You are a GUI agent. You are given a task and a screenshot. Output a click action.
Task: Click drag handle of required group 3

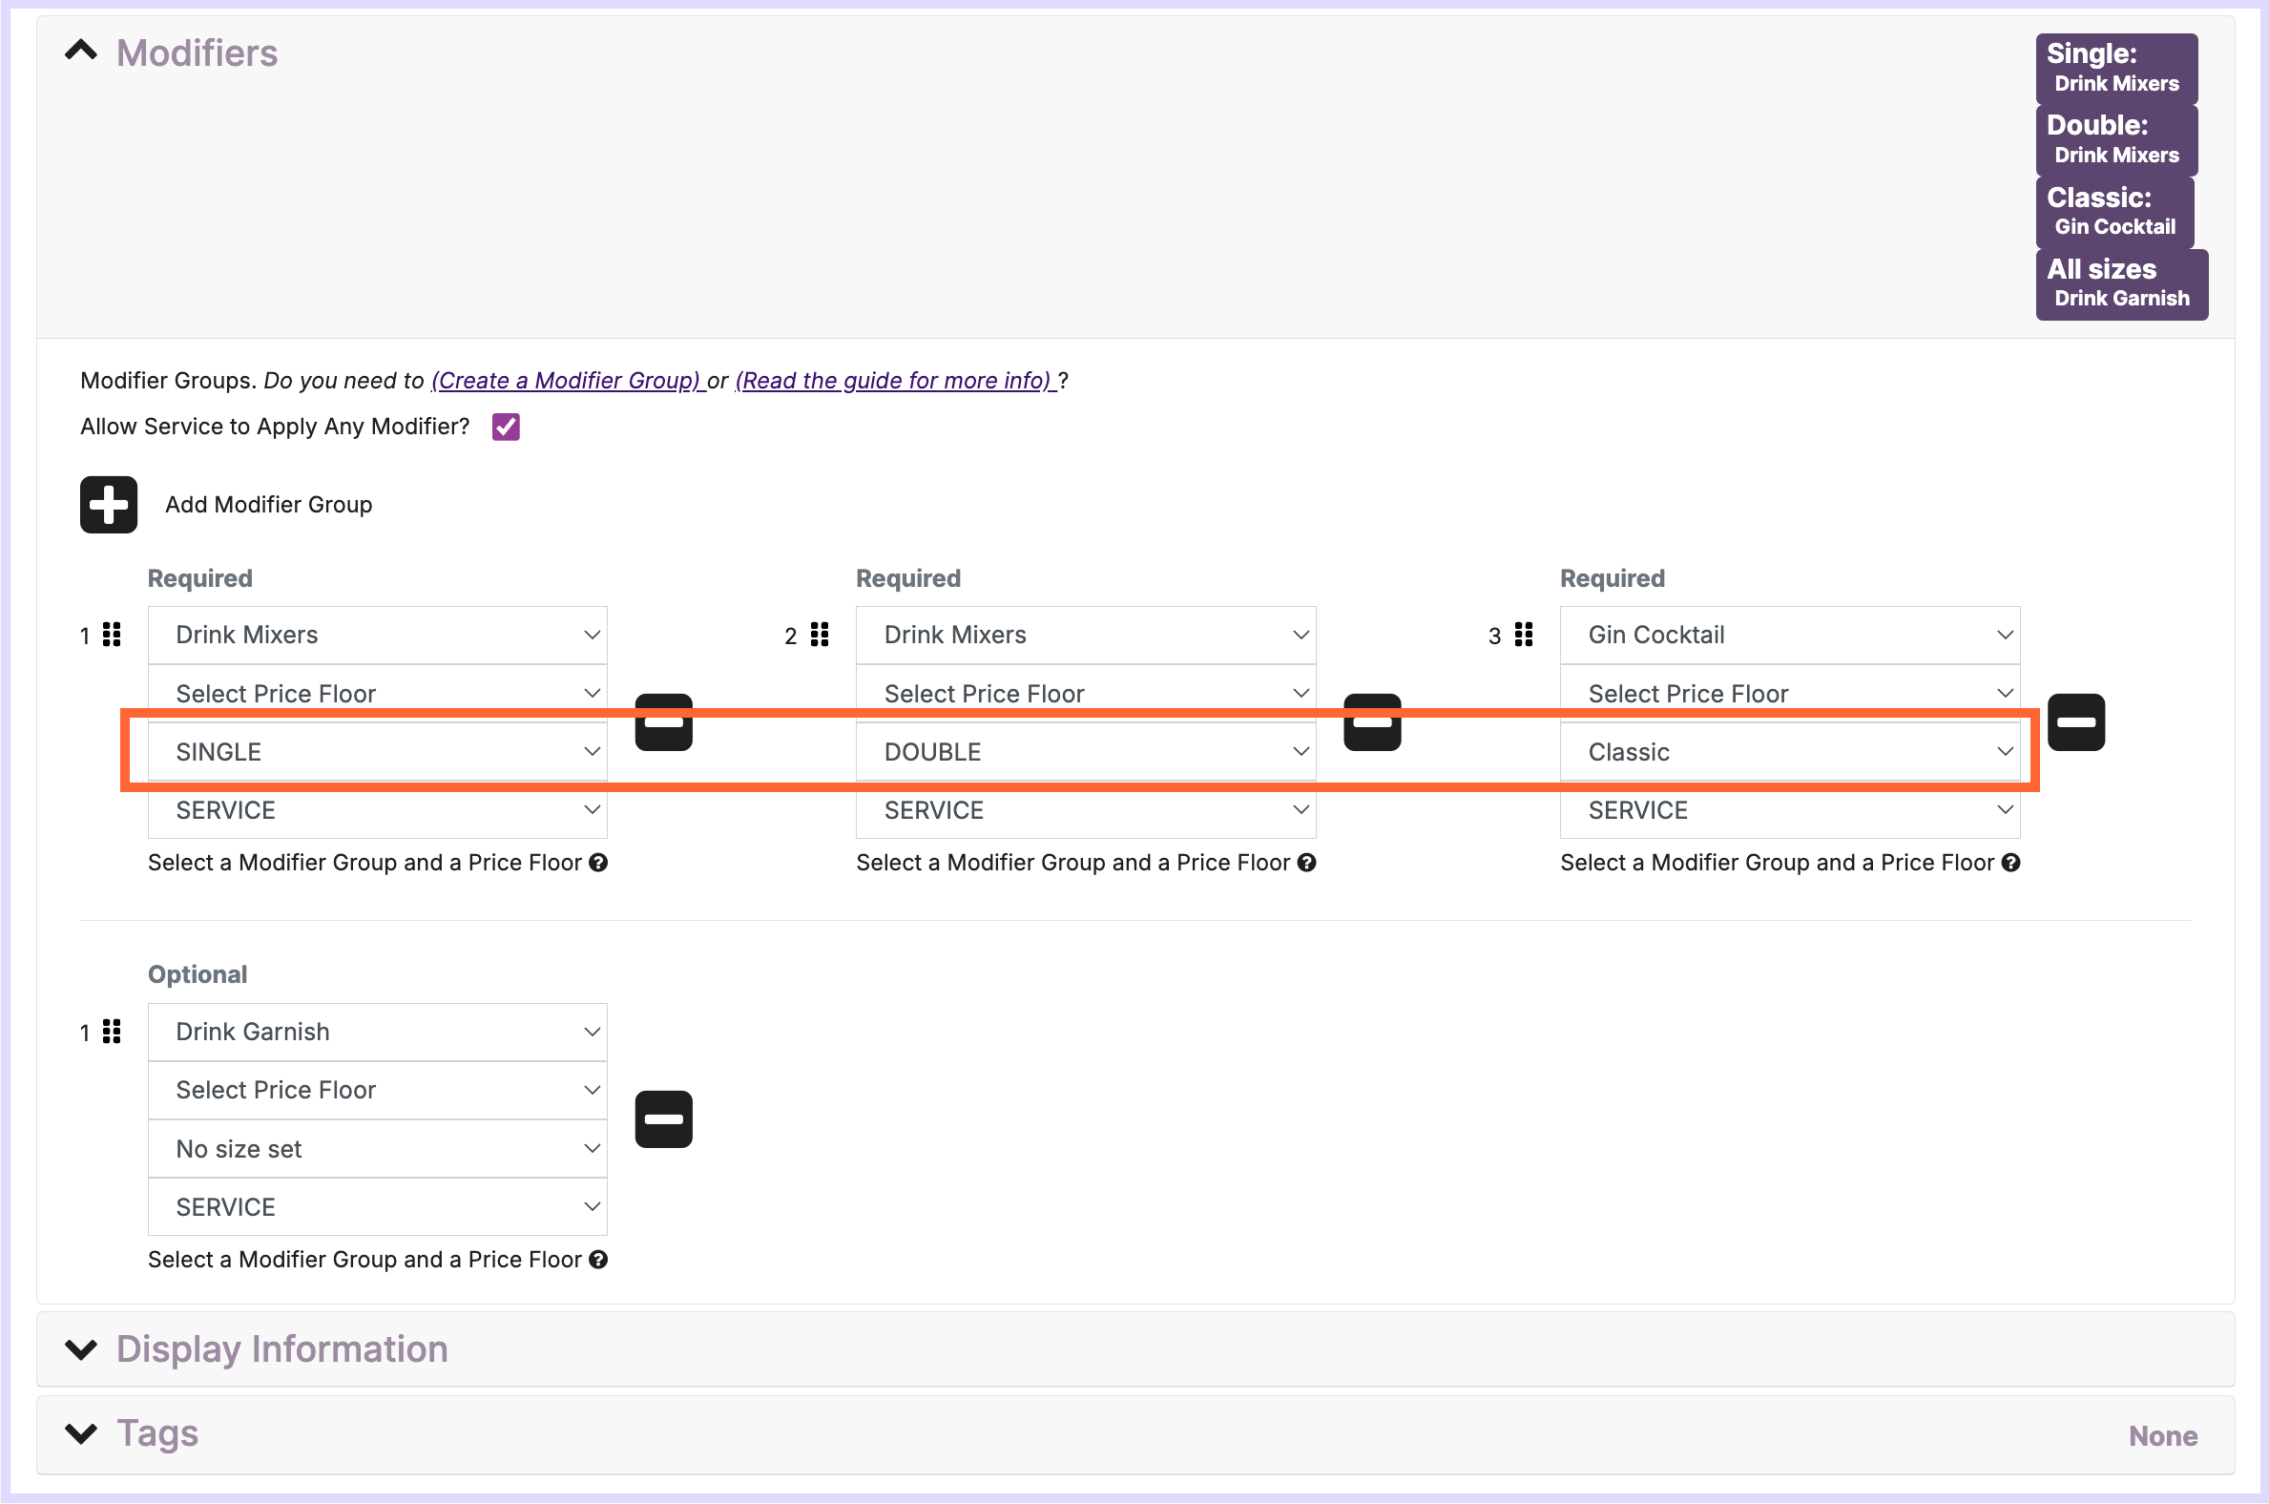pyautogui.click(x=1523, y=635)
